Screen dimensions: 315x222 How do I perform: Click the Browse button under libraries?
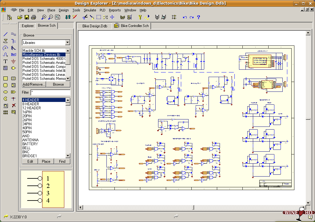tap(58, 84)
